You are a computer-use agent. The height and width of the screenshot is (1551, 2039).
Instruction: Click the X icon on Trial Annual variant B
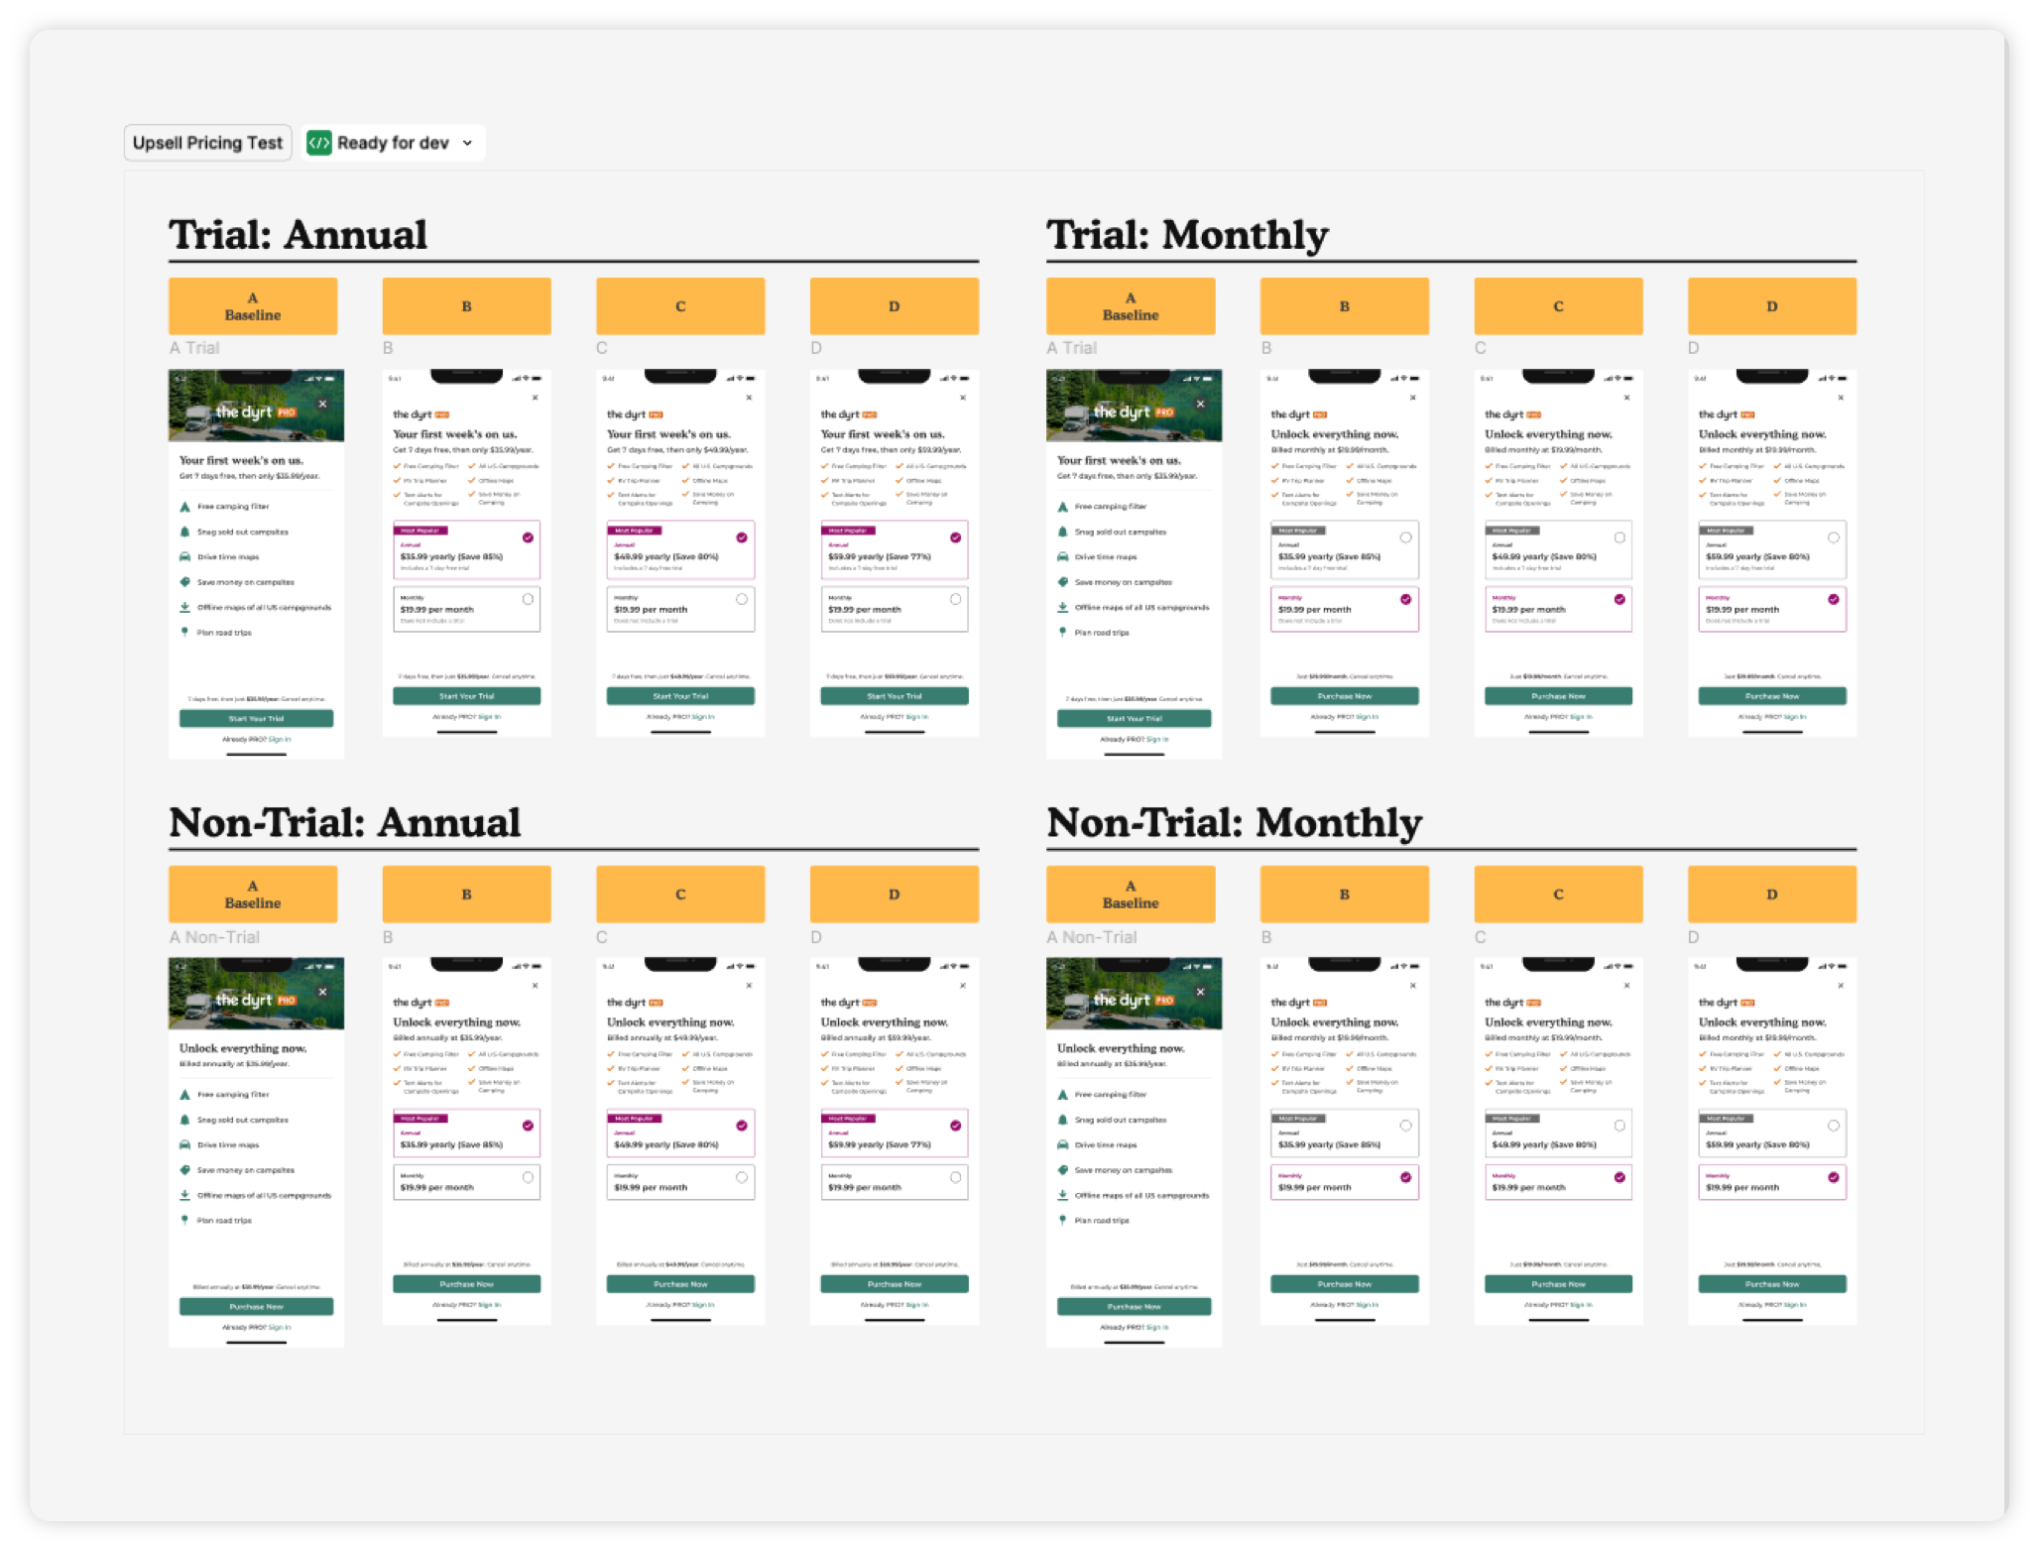click(536, 398)
